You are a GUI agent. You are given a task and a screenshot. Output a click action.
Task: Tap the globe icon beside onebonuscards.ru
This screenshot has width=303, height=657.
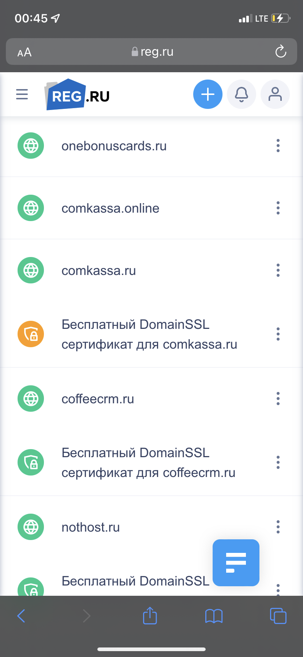(x=31, y=146)
